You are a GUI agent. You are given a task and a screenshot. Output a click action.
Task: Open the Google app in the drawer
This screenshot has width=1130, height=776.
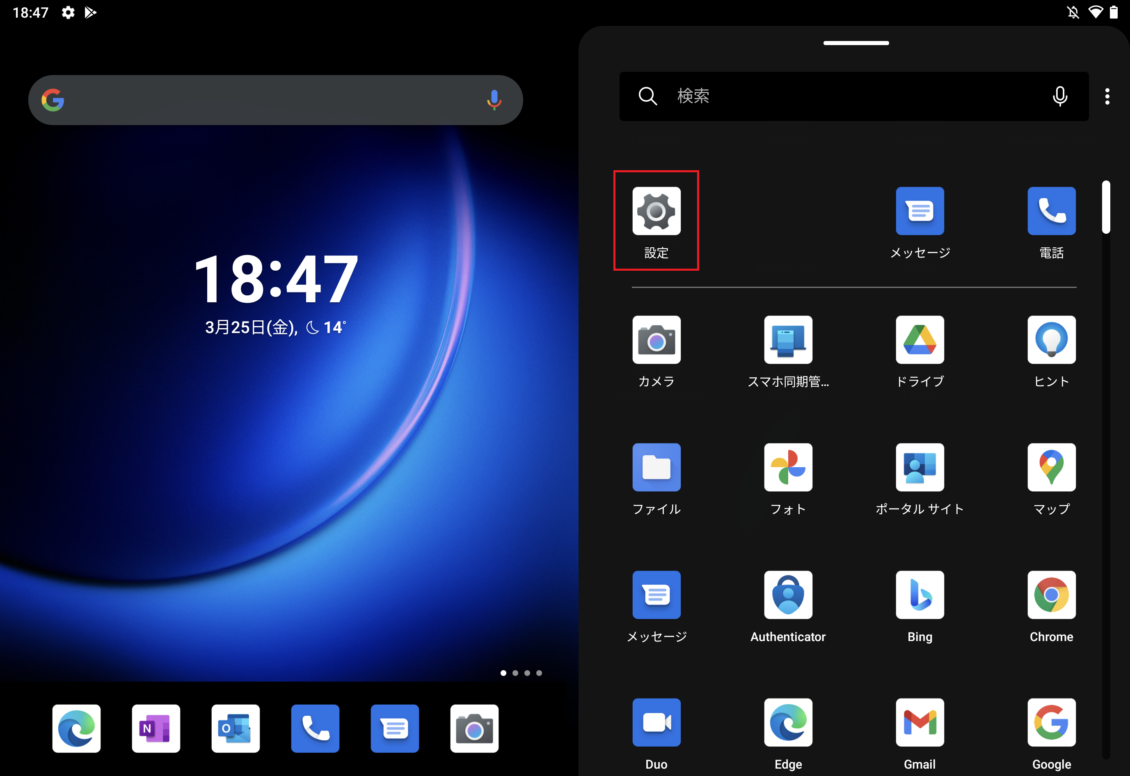pyautogui.click(x=1051, y=723)
